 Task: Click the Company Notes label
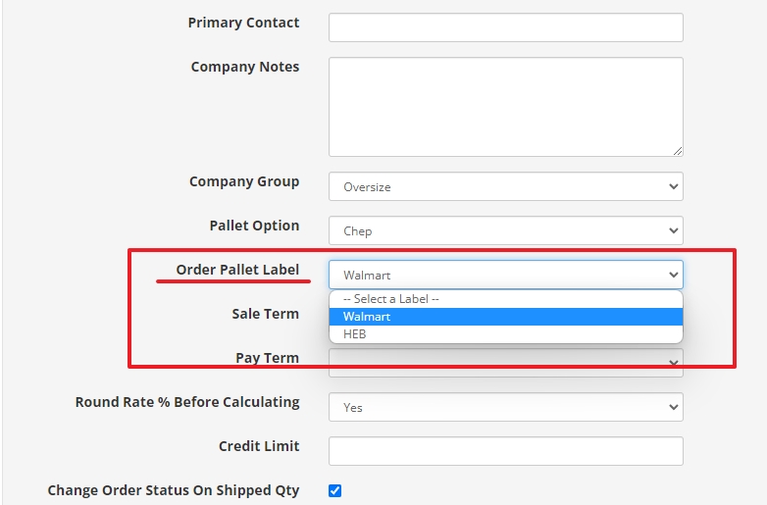(244, 67)
